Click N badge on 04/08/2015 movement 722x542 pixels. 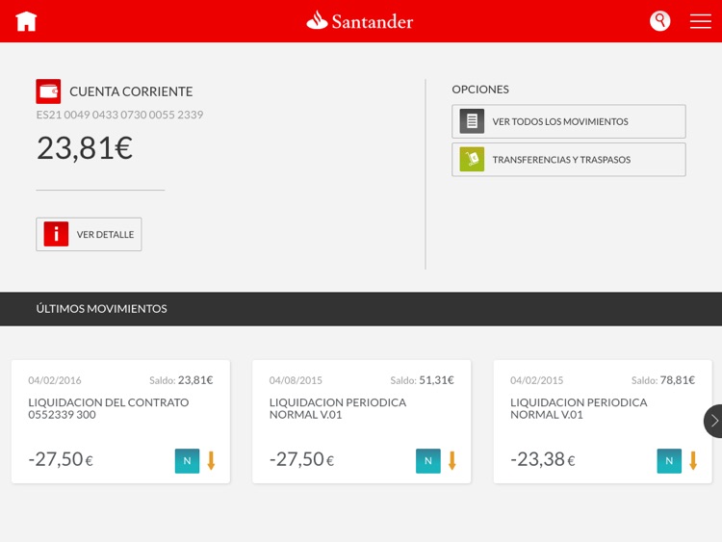[x=428, y=461]
